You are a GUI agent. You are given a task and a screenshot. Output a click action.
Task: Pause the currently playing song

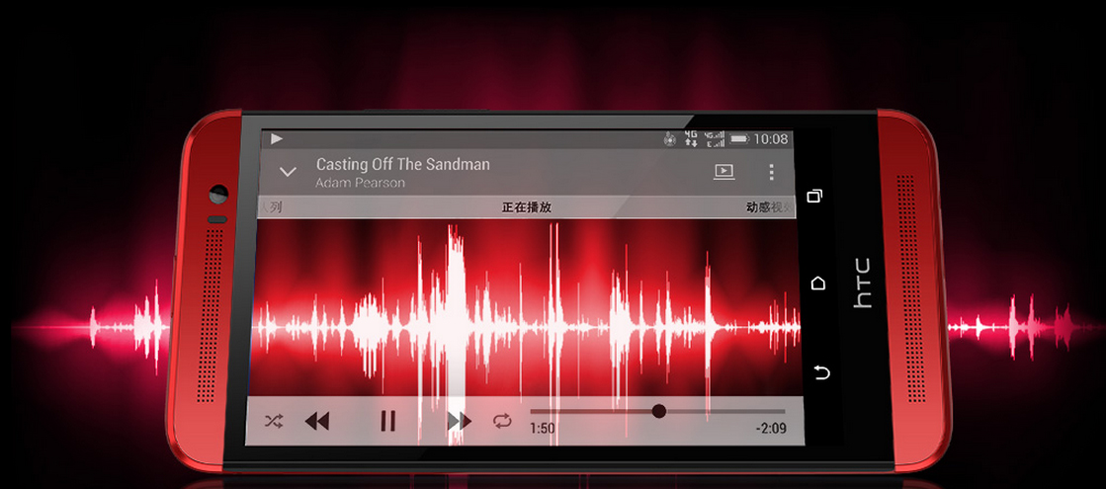pyautogui.click(x=387, y=422)
